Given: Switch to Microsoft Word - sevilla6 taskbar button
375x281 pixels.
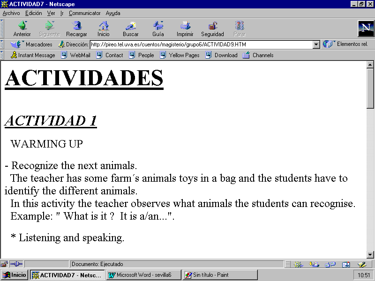Looking at the screenshot, I should [x=143, y=275].
